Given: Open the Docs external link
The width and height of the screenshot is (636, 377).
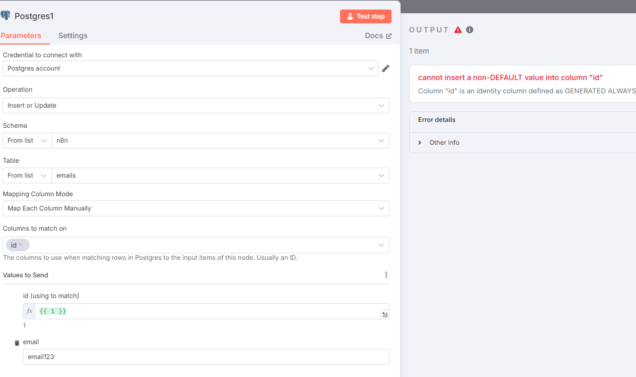Looking at the screenshot, I should 378,36.
